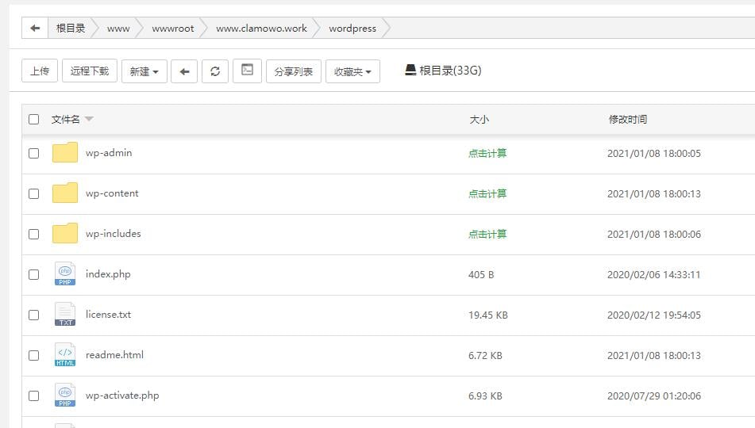Check the wp-admin row checkbox
The image size is (755, 428).
click(33, 154)
